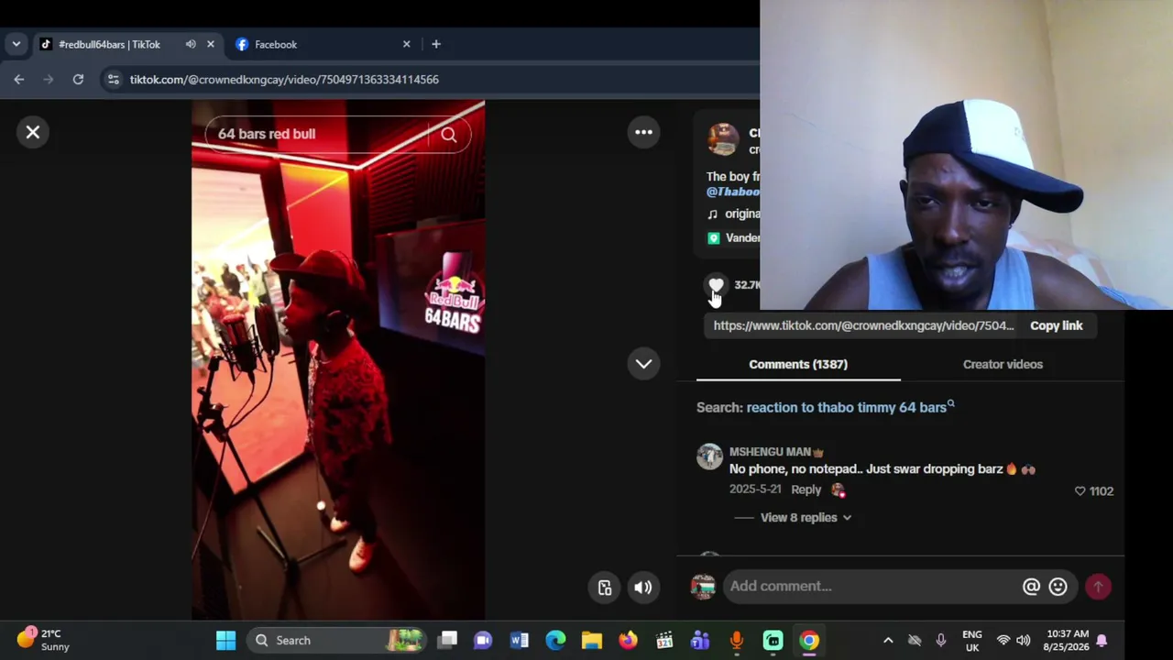Open the clapperboard media player taskbar icon
The width and height of the screenshot is (1173, 660).
(664, 641)
